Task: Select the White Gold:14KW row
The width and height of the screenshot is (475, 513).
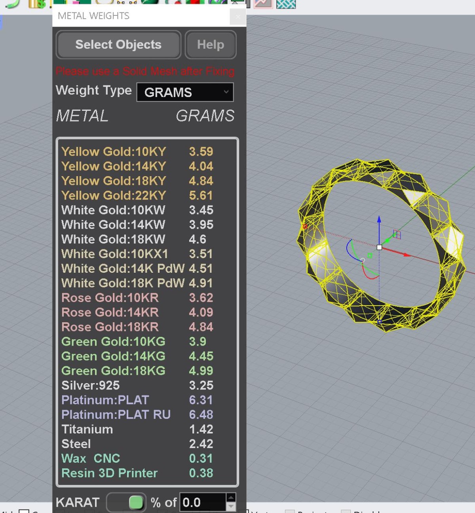Action: point(137,225)
